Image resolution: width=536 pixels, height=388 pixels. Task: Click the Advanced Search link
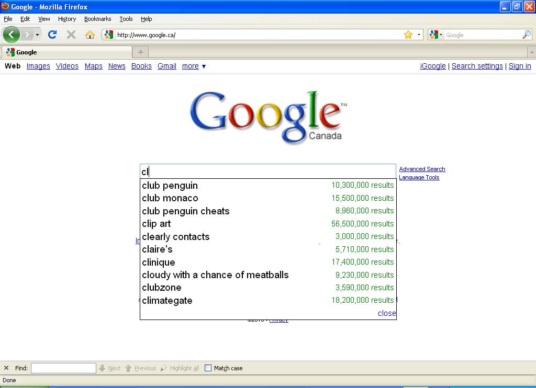pyautogui.click(x=422, y=169)
